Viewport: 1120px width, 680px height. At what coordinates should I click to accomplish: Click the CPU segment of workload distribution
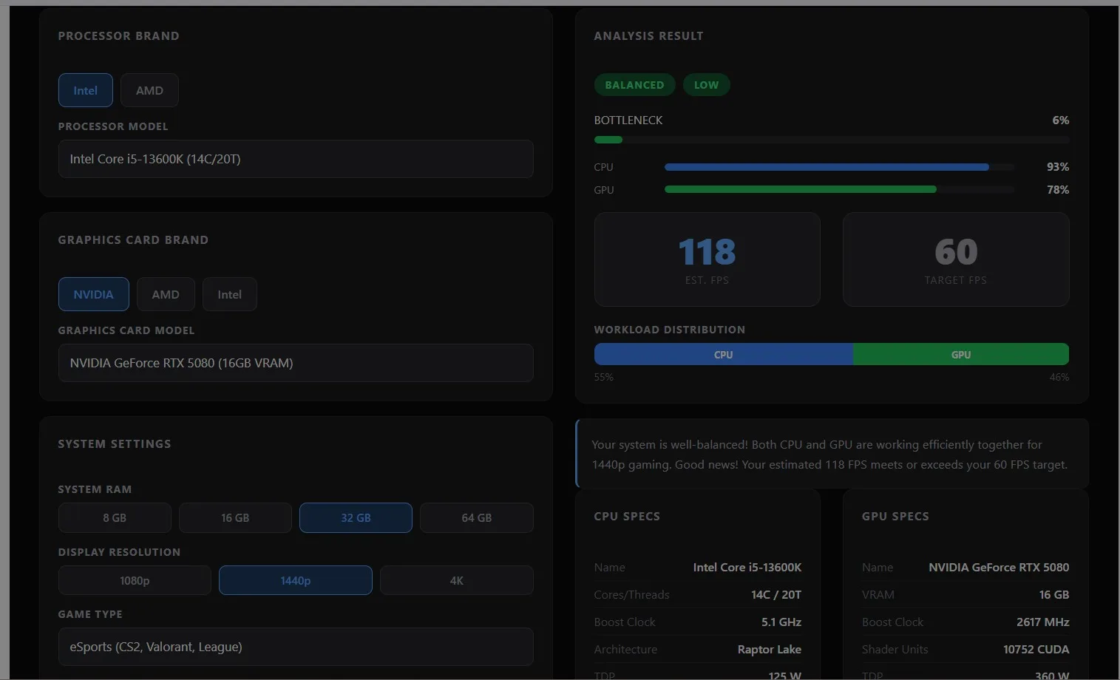(x=724, y=354)
